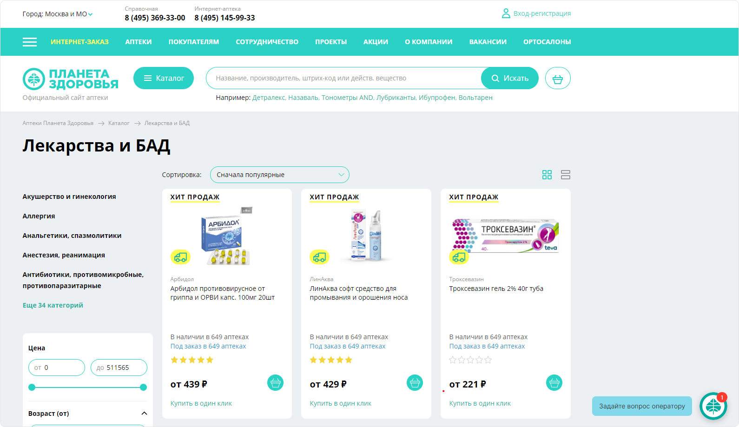Open Арбидол product image
739x427 pixels.
227,236
